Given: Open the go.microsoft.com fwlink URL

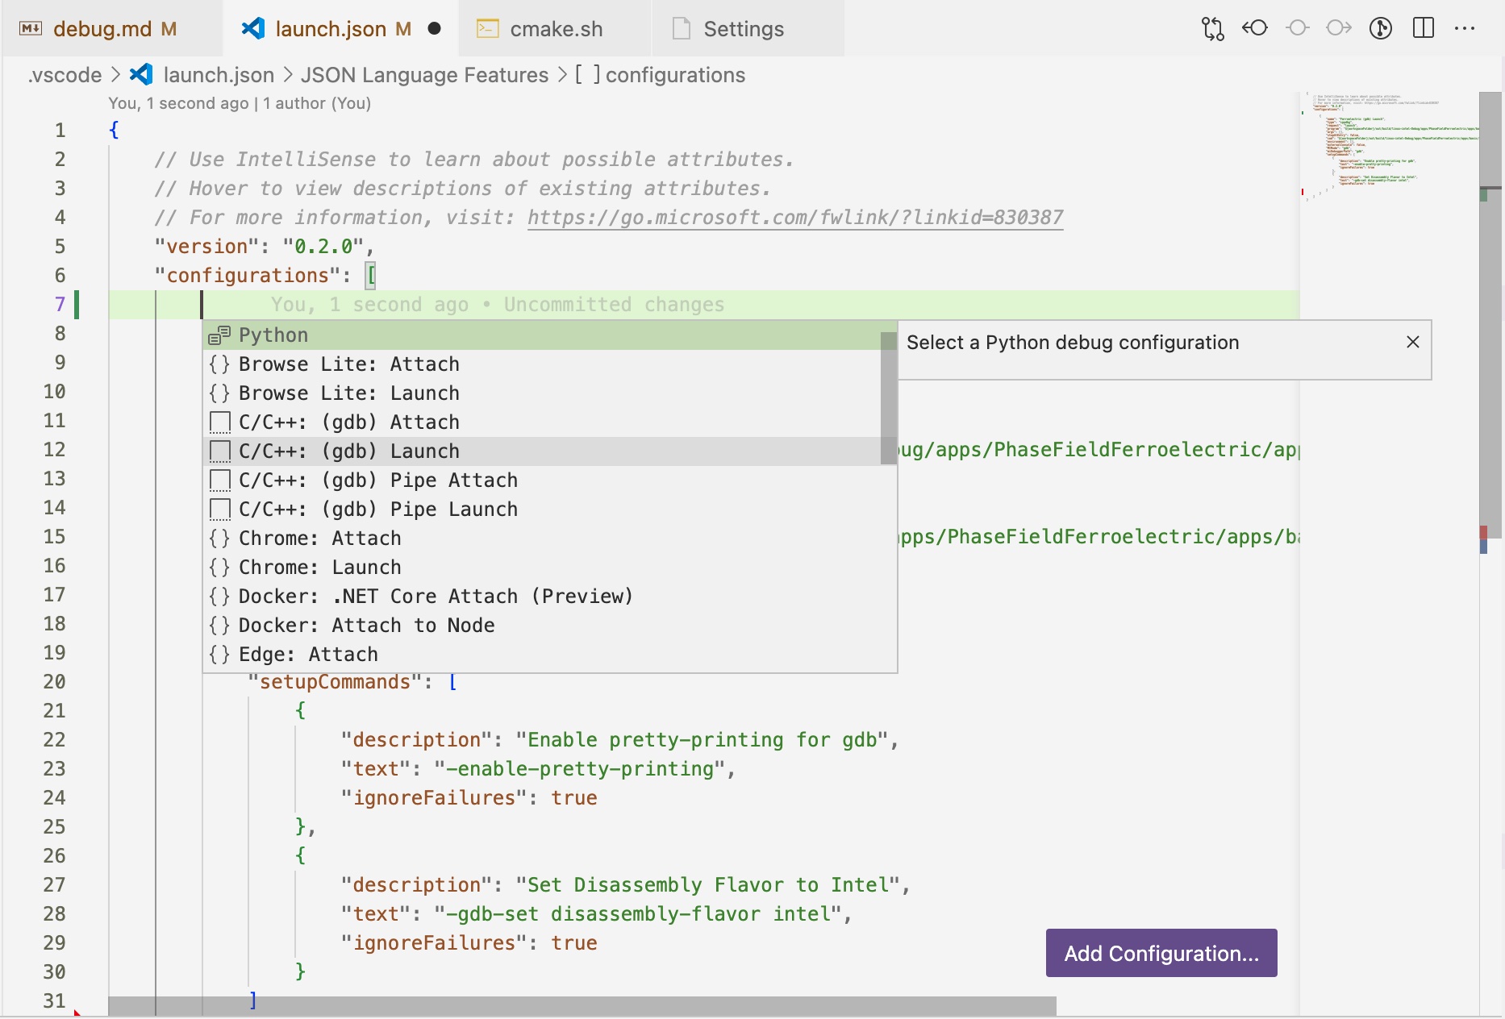Looking at the screenshot, I should click(x=794, y=218).
